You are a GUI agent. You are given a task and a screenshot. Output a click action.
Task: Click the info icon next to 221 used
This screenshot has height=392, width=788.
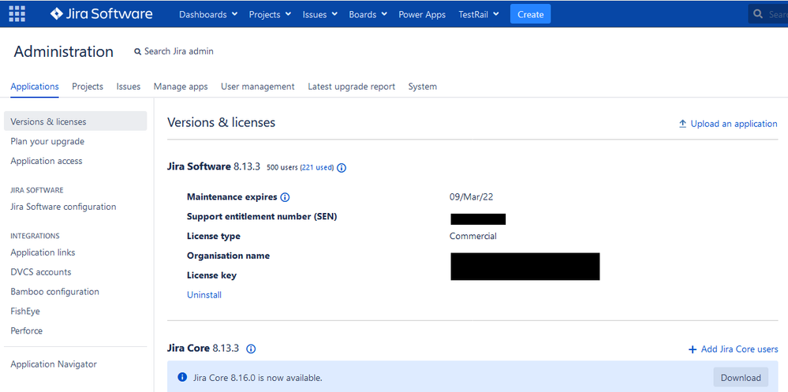click(x=342, y=168)
